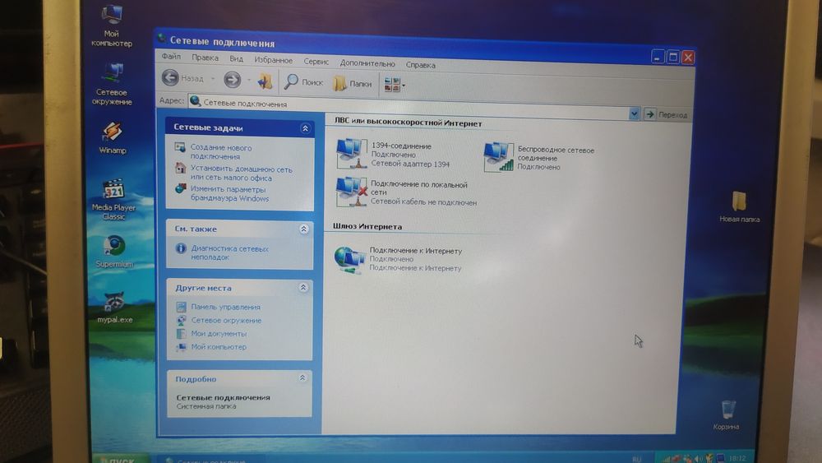Open the Дополнительно menu
This screenshot has width=822, height=463.
[367, 63]
